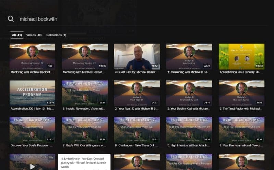
Task: Open Module 2 Your Real ID thumbnail
Action: pyautogui.click(x=137, y=93)
